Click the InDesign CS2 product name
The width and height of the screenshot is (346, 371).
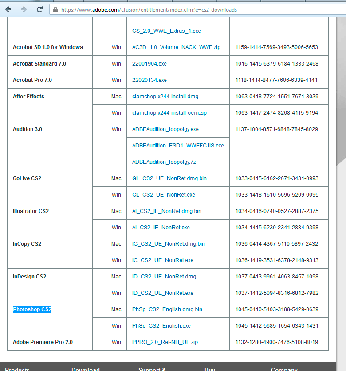coord(29,277)
